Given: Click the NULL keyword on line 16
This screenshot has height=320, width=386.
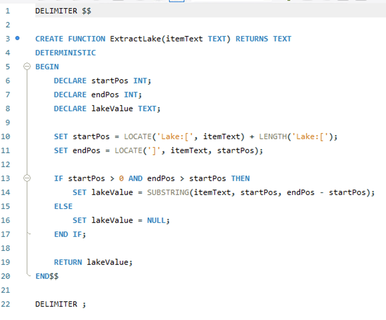Looking at the screenshot, I should click(156, 220).
